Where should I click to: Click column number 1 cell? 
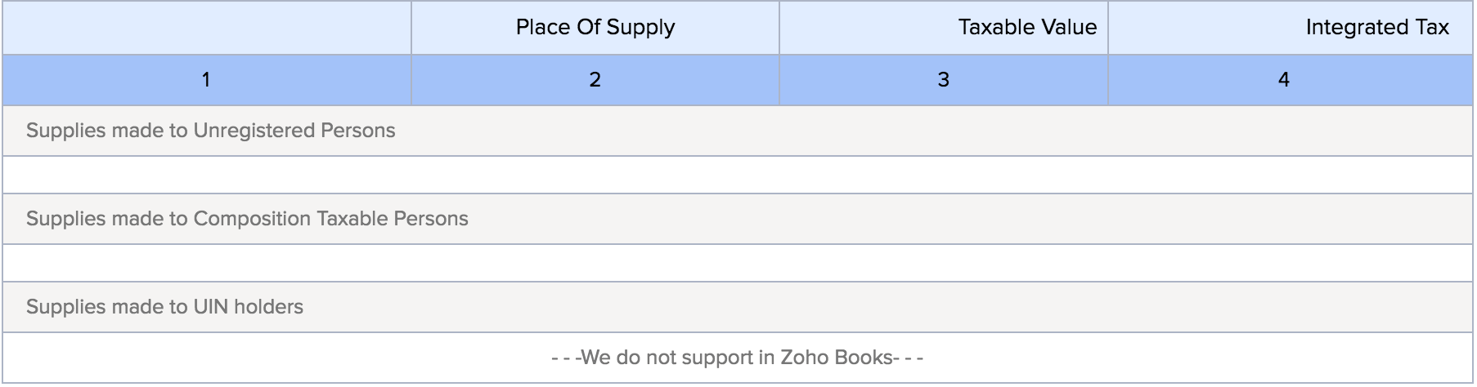(x=206, y=79)
